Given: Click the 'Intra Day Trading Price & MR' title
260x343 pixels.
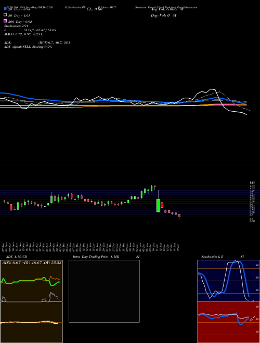Looking at the screenshot, I should 96,257.
